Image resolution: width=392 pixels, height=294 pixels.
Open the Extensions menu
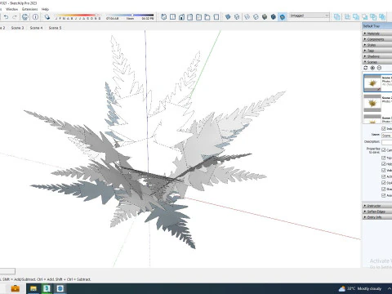point(29,9)
